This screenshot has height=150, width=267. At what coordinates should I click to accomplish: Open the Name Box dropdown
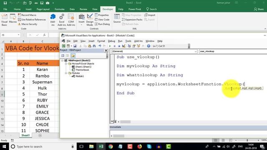click(18, 35)
